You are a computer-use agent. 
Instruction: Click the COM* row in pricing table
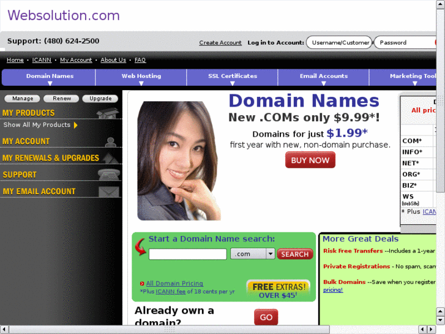click(x=417, y=141)
